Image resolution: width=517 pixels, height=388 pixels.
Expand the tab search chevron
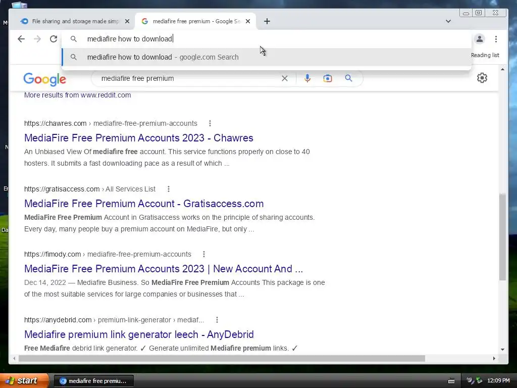pyautogui.click(x=448, y=21)
